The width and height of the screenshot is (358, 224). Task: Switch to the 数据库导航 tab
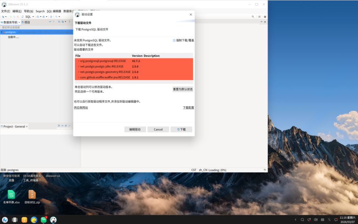tap(10, 22)
